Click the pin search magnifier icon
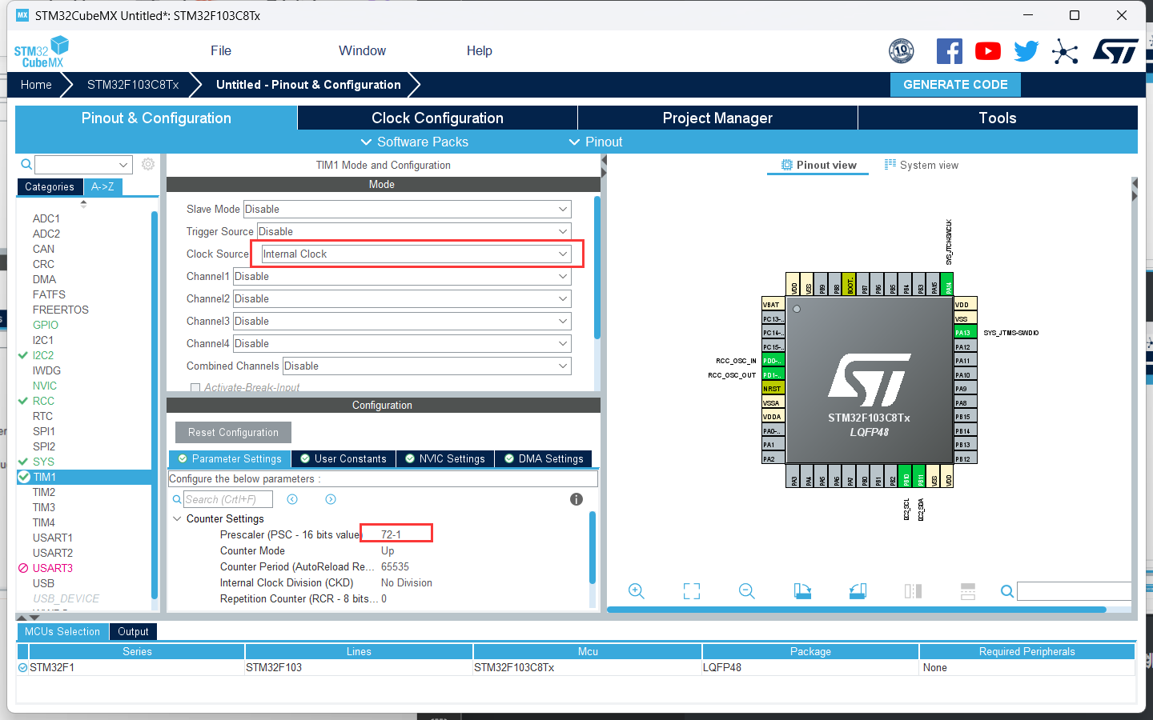This screenshot has height=720, width=1153. point(1007,591)
